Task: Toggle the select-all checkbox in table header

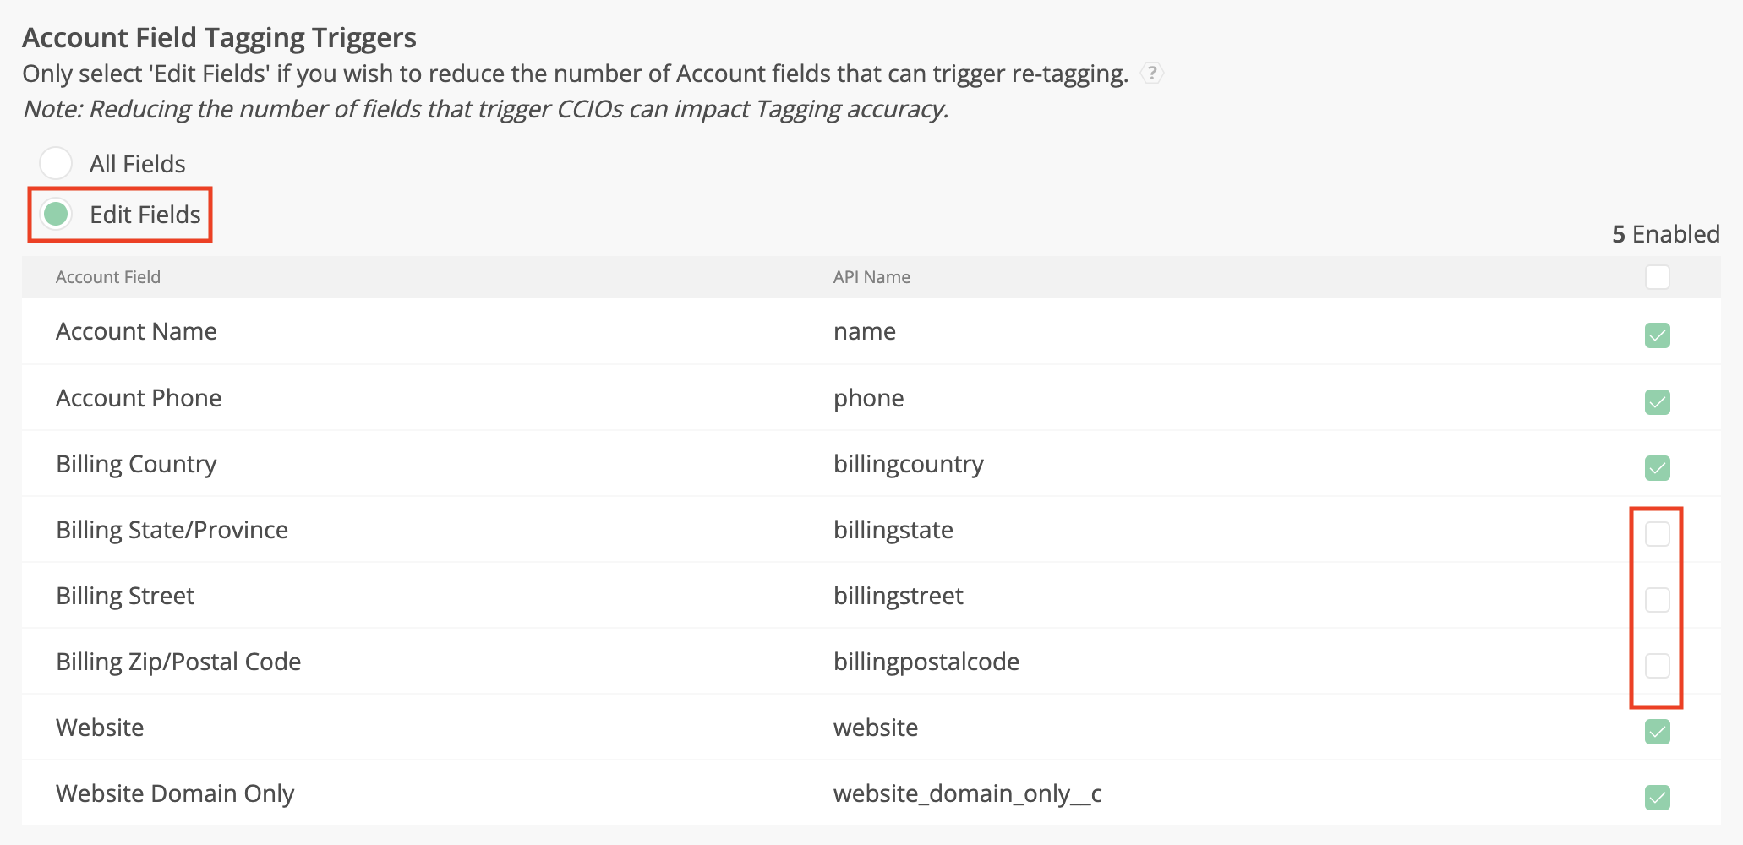Action: [1657, 277]
